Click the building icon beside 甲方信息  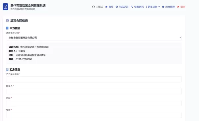pyautogui.click(x=7, y=28)
